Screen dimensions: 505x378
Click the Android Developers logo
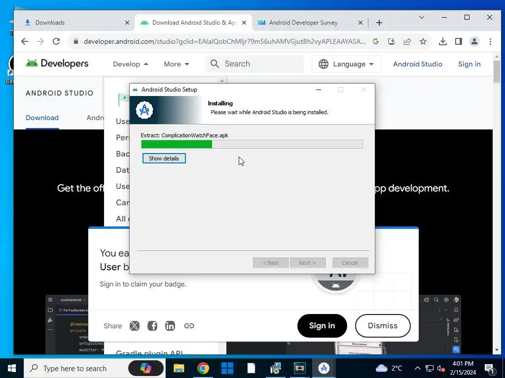57,63
